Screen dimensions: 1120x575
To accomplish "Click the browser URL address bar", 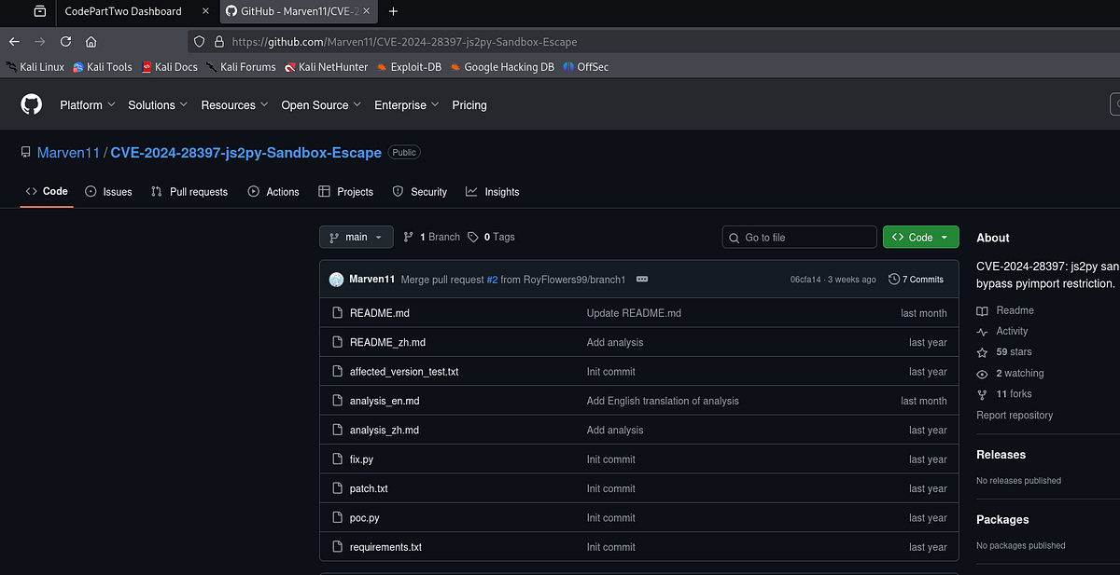I will (x=653, y=42).
